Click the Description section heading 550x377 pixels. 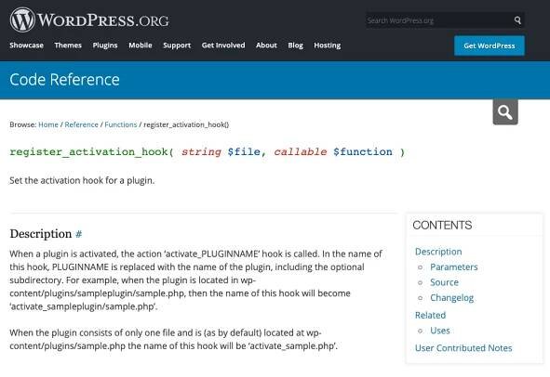pyautogui.click(x=41, y=234)
